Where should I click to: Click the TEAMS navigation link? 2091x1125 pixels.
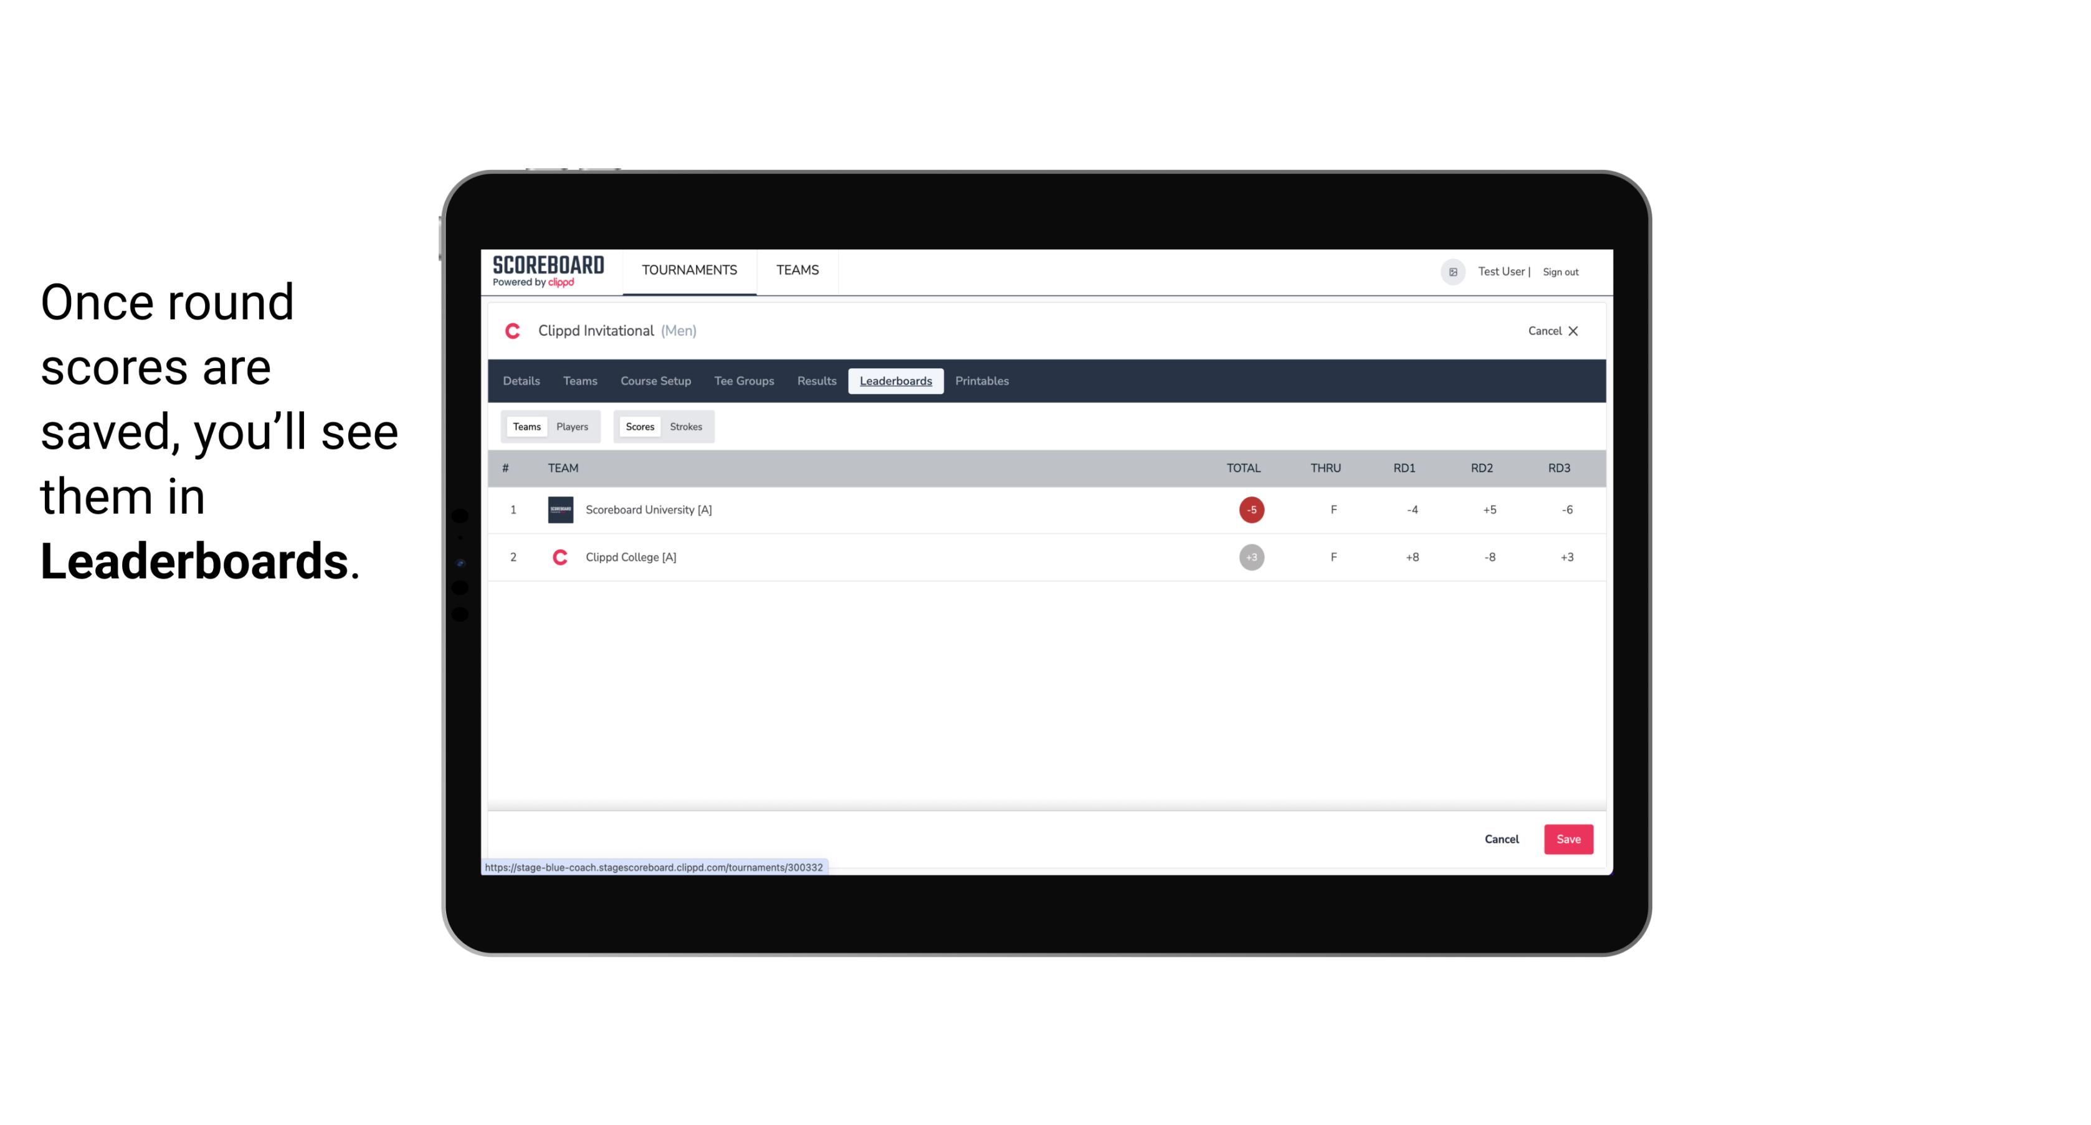[797, 270]
